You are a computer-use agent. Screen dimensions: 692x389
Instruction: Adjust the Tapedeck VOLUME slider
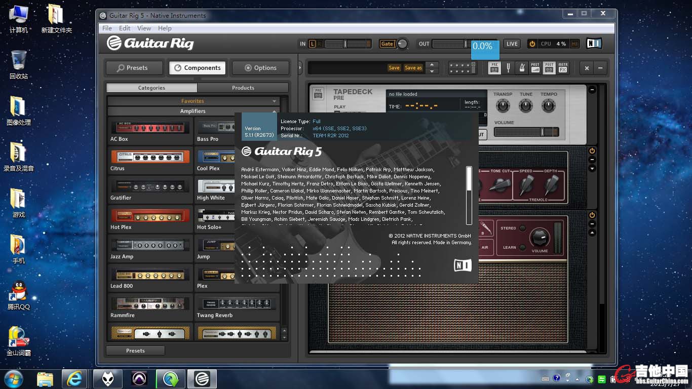[542, 132]
